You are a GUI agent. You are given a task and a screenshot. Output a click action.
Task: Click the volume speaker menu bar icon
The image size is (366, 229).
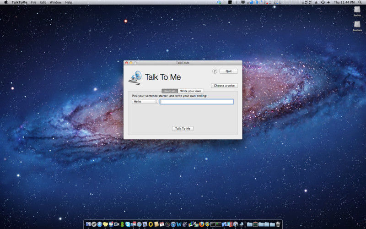point(328,2)
